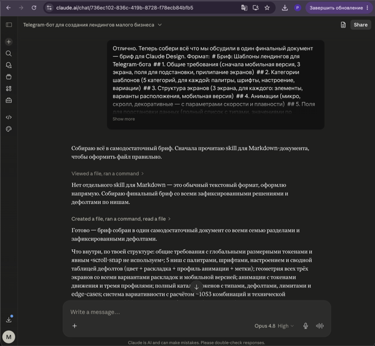Click the microphone dictation icon
The height and width of the screenshot is (346, 375).
[305, 326]
